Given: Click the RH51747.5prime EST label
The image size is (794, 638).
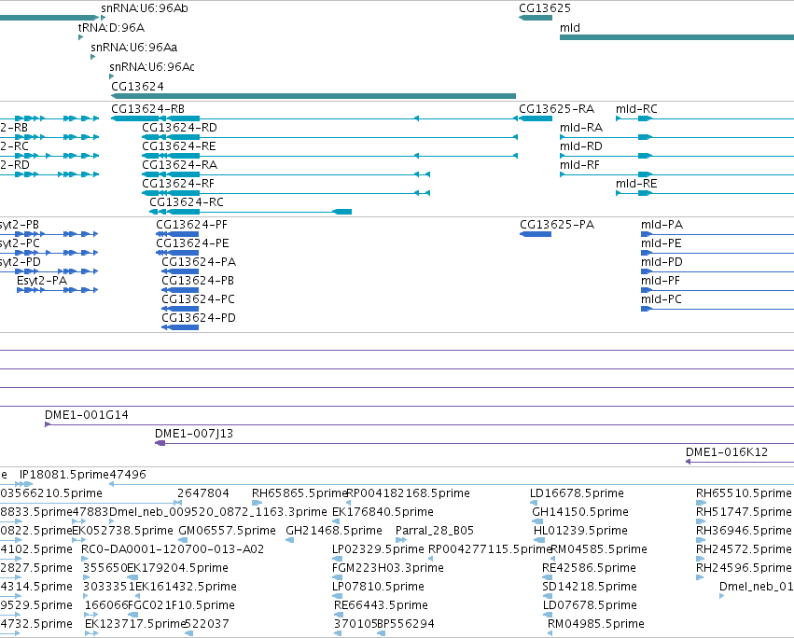Looking at the screenshot, I should pyautogui.click(x=744, y=512).
